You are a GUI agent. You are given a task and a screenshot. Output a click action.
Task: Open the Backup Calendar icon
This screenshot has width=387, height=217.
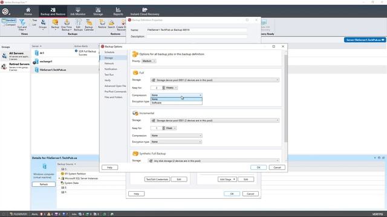coord(89,25)
